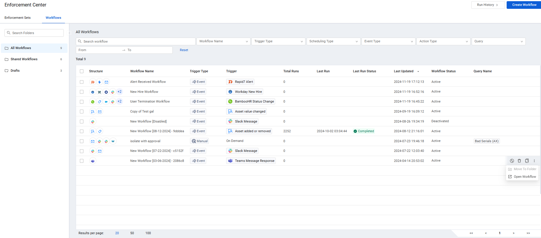Check the 9dddea workflow row checkbox

82,131
